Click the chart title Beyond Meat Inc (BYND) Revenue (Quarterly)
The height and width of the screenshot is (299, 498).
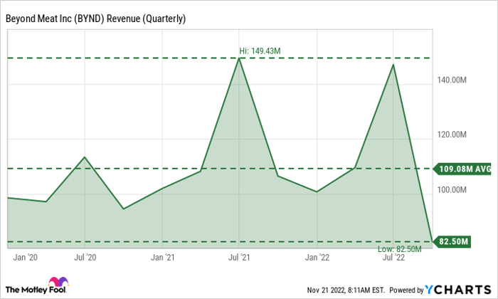click(95, 19)
